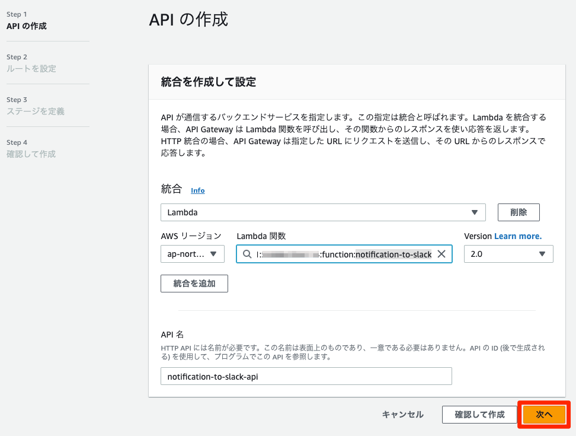Click the キャンセル button

click(402, 415)
